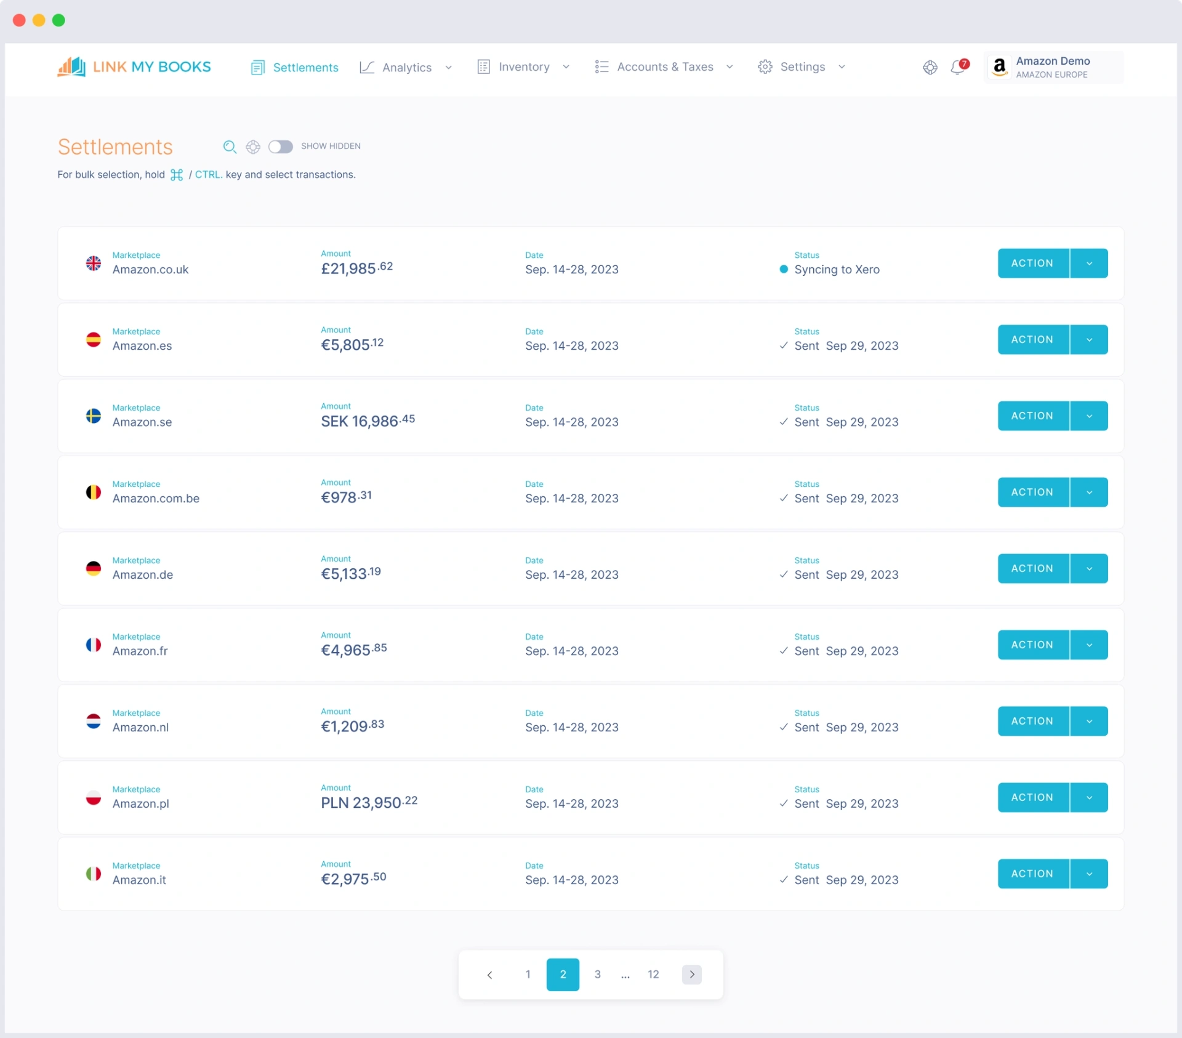The image size is (1182, 1038).
Task: Click the Germany flag for Amazon.de
Action: click(x=94, y=569)
